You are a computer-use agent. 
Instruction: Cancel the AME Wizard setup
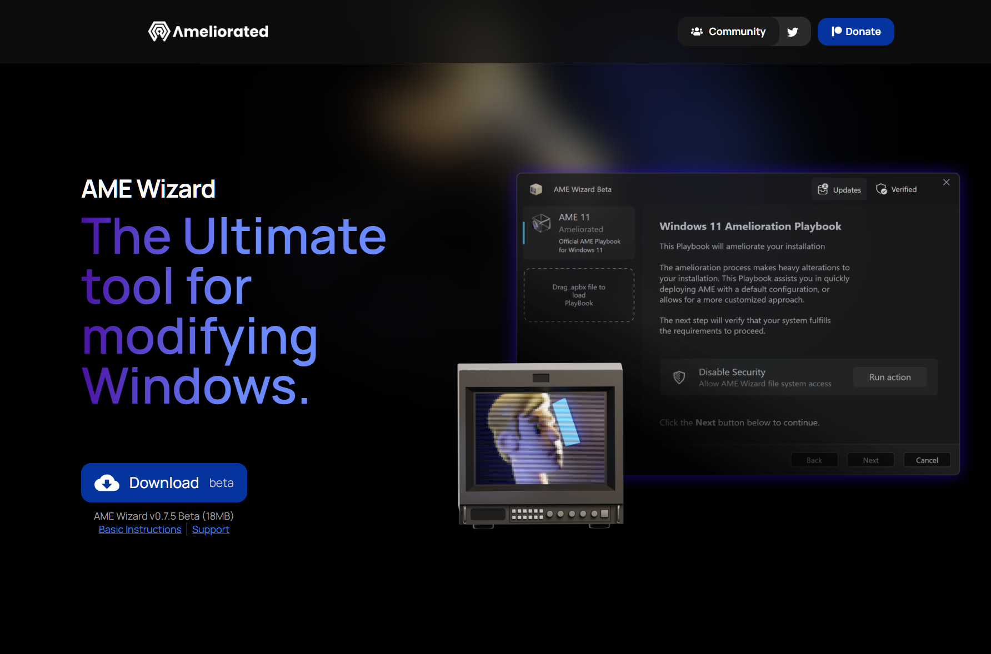click(927, 460)
